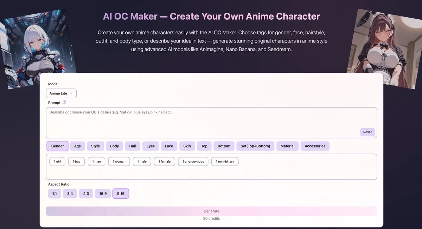The width and height of the screenshot is (422, 229).
Task: Switch to the Material tag category
Action: (x=287, y=146)
